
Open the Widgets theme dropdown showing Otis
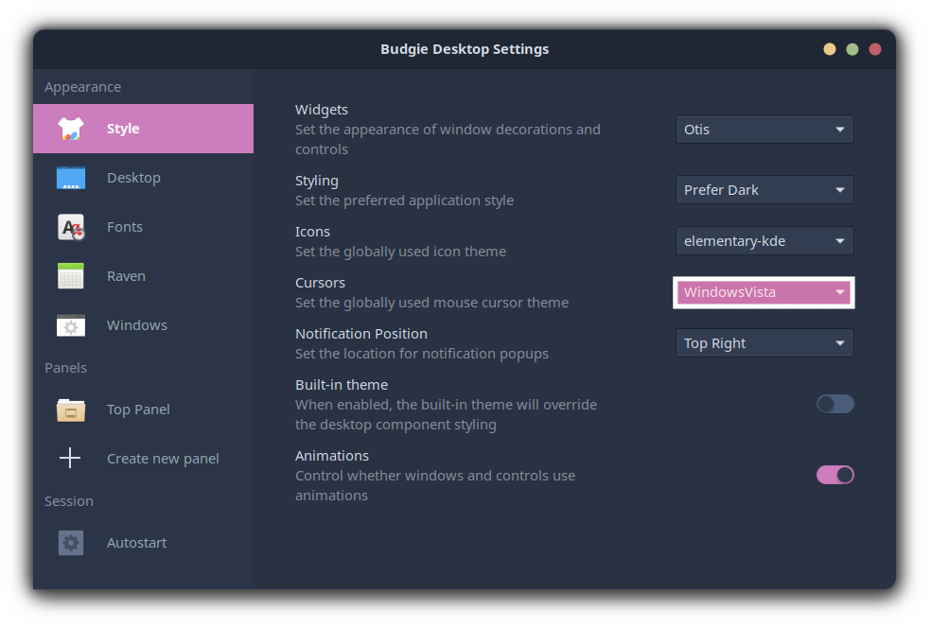pos(764,129)
